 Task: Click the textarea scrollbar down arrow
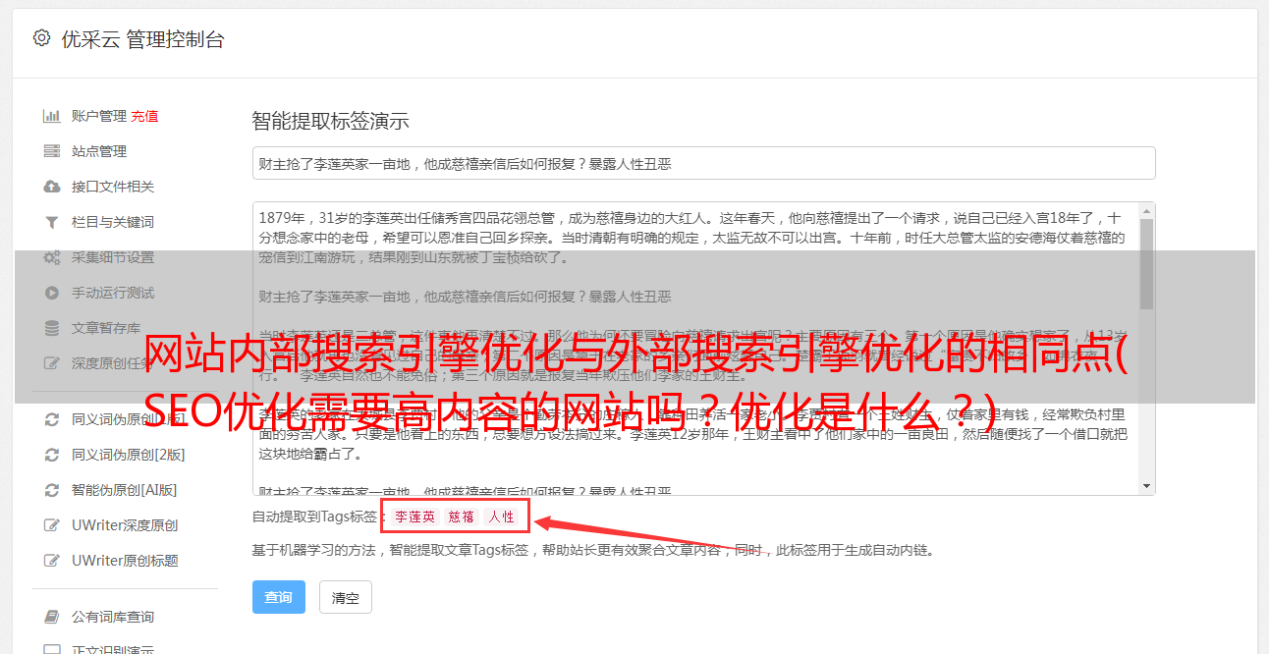(1146, 486)
